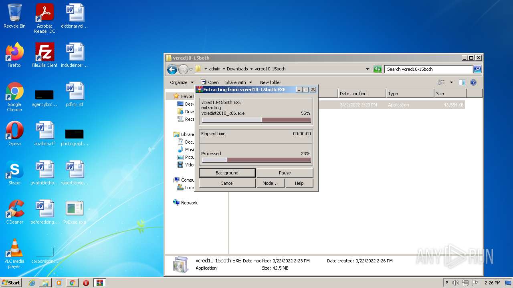Open the WinRAR taskbar button
The height and width of the screenshot is (288, 513).
tap(99, 283)
